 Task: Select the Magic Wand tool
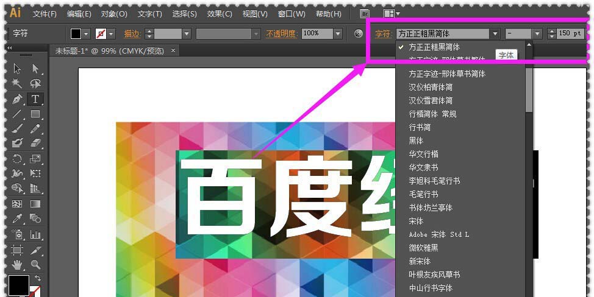pos(17,83)
